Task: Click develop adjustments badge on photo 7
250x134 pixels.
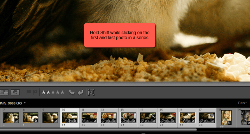Action: click(x=17, y=121)
